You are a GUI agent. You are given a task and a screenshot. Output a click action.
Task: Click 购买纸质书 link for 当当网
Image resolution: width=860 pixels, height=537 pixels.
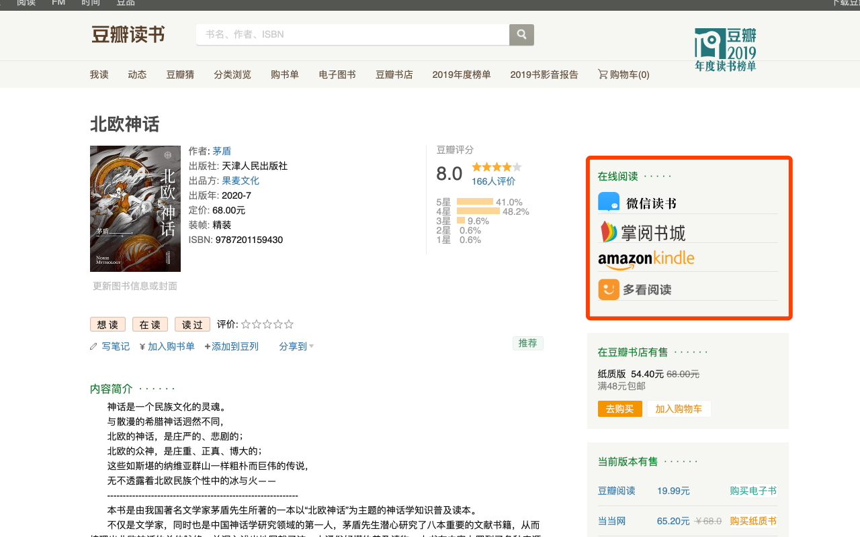[x=753, y=521]
